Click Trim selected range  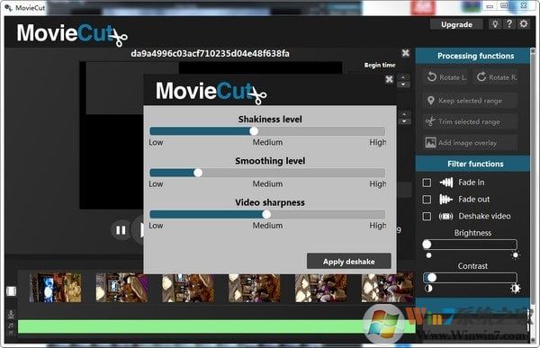470,121
